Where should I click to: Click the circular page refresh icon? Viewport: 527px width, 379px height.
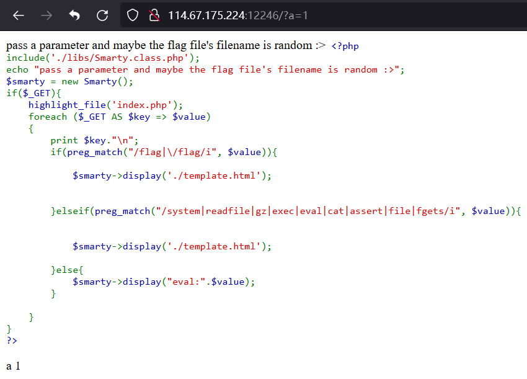pyautogui.click(x=102, y=15)
